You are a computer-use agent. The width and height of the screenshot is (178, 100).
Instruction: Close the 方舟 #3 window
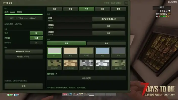[126, 3]
